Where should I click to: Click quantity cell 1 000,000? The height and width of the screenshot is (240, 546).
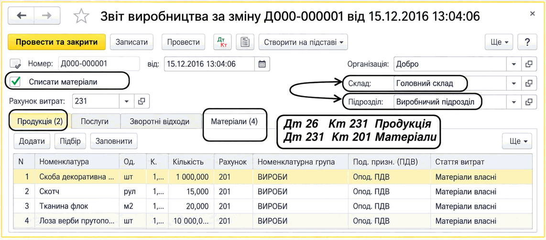click(x=191, y=177)
